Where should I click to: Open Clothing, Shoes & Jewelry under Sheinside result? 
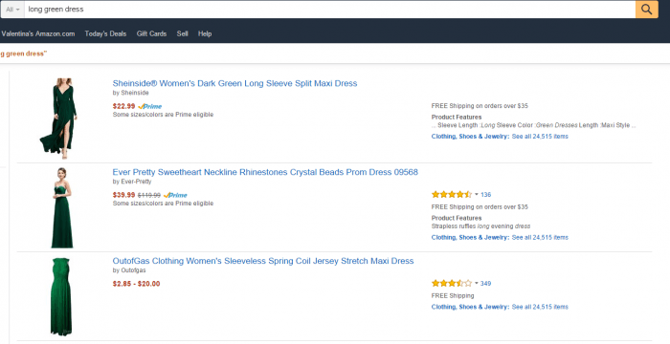(471, 137)
